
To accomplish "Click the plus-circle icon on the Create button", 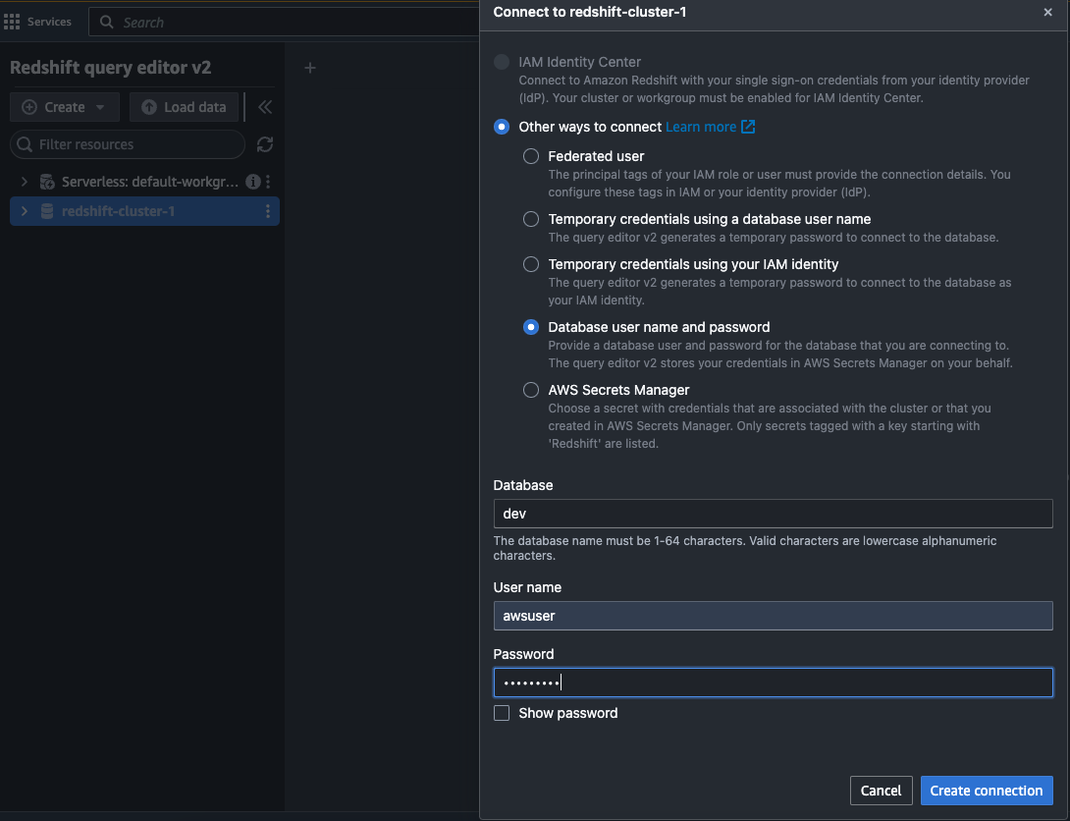I will [29, 107].
